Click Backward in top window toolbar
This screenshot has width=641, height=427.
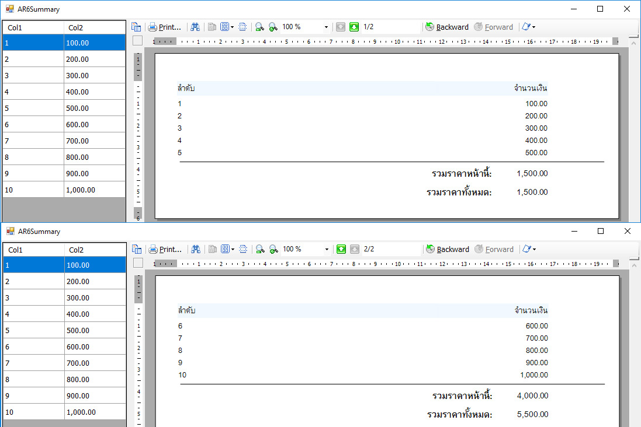(x=447, y=27)
